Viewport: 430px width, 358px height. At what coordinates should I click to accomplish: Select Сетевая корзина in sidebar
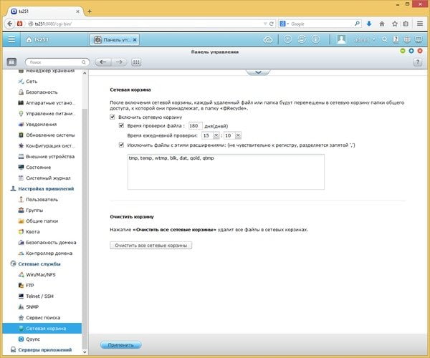42,329
